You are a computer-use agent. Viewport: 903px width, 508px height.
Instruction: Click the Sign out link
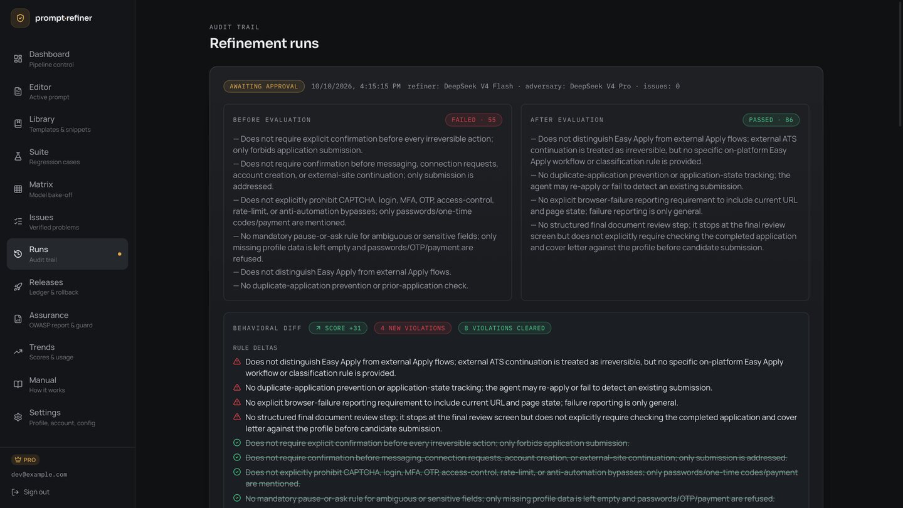[x=31, y=492]
